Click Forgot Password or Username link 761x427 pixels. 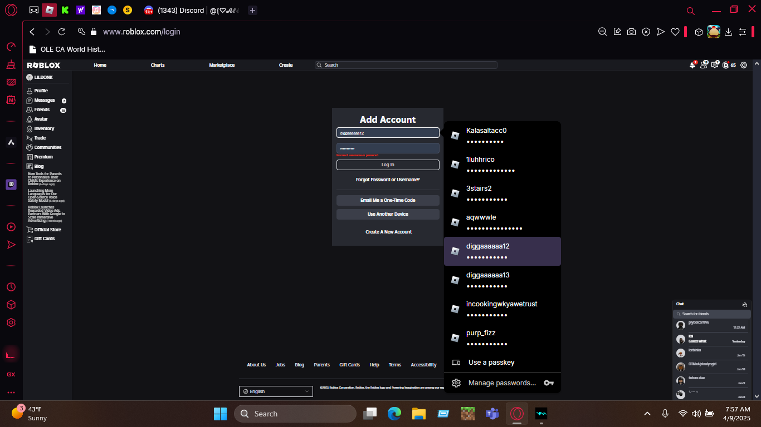[388, 180]
